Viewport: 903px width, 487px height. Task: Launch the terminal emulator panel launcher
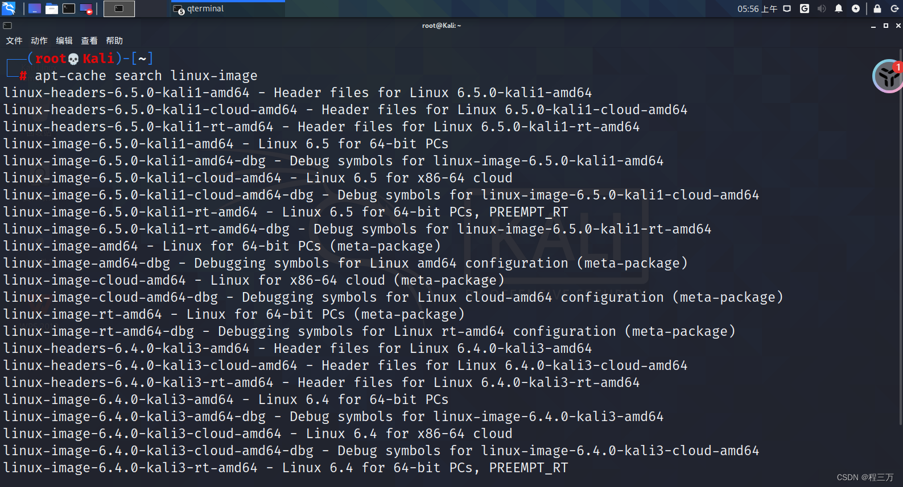click(x=69, y=9)
